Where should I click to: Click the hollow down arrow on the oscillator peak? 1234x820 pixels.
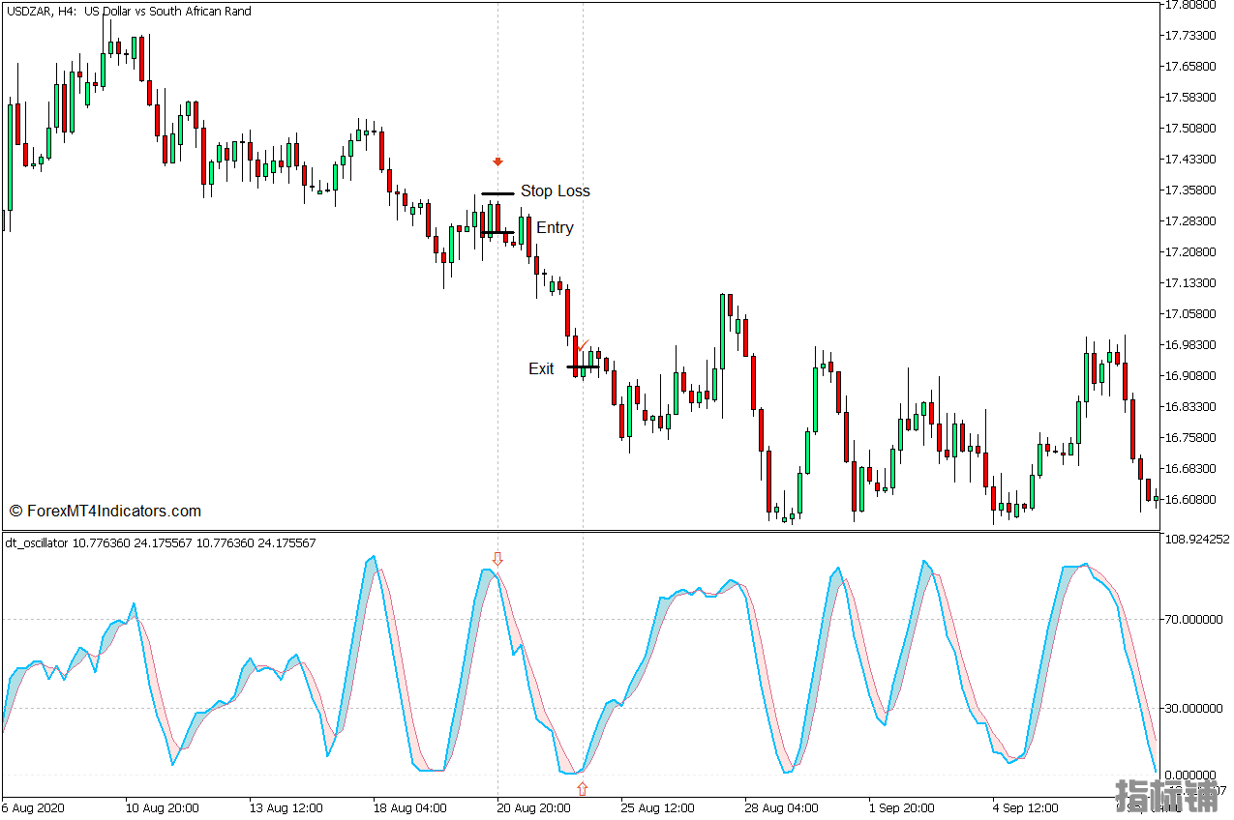point(497,559)
